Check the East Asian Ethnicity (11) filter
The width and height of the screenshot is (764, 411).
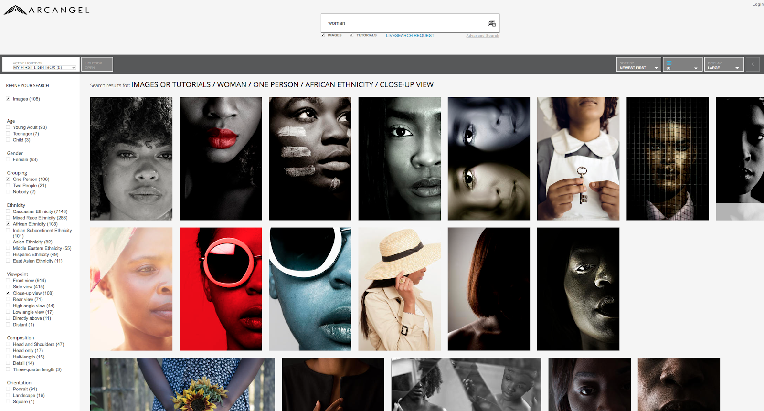coord(8,261)
